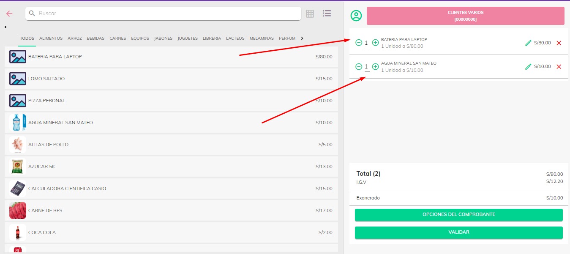Decrease Bateria para Laptop quantity

tap(359, 43)
